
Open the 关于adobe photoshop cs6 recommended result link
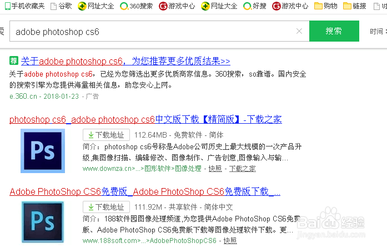coord(125,61)
